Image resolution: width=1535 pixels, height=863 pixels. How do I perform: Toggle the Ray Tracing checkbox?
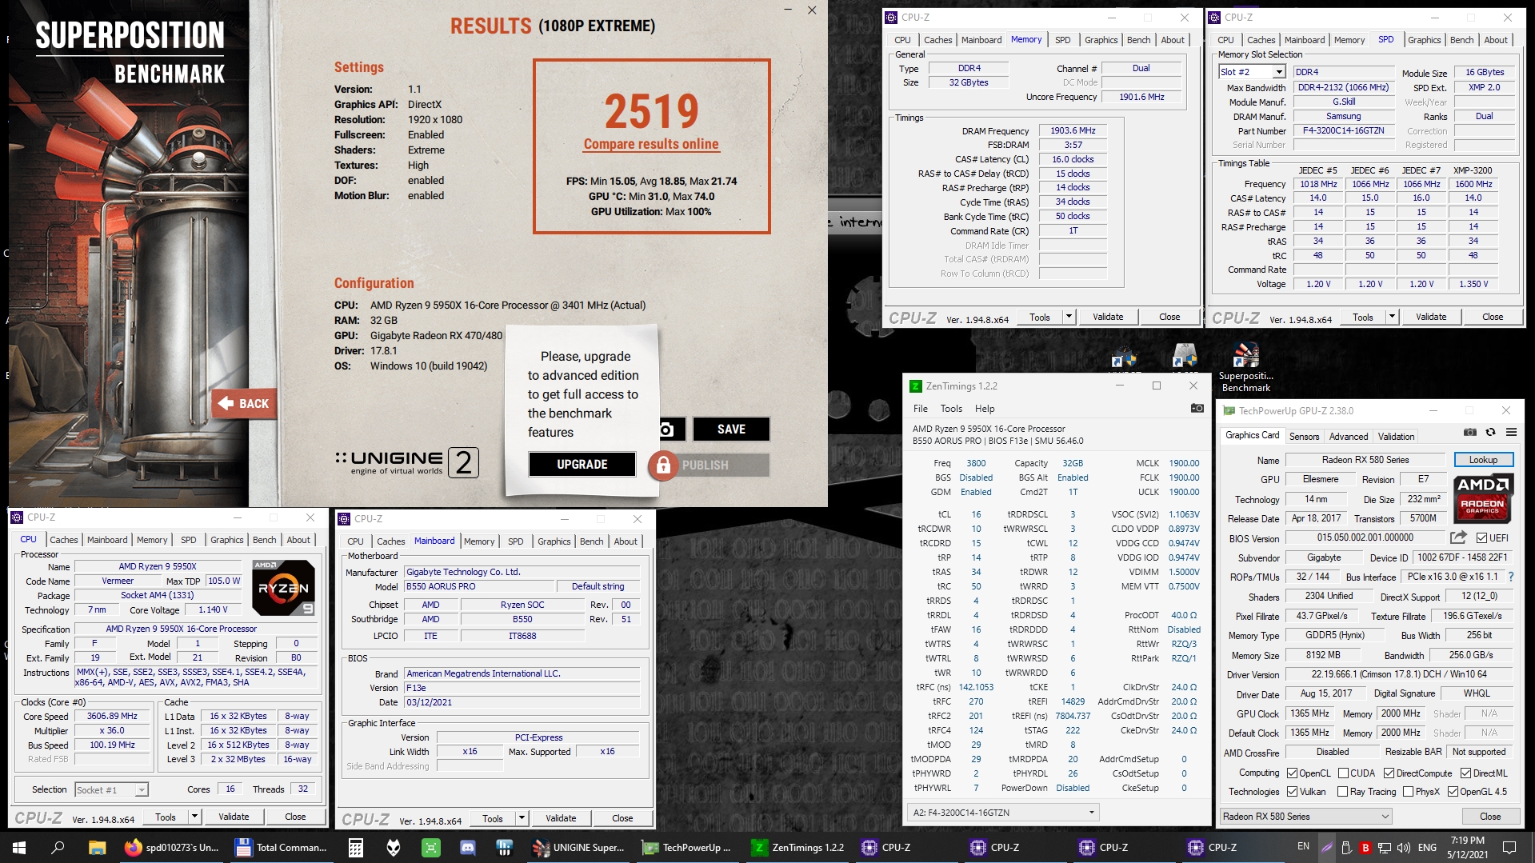(1343, 791)
